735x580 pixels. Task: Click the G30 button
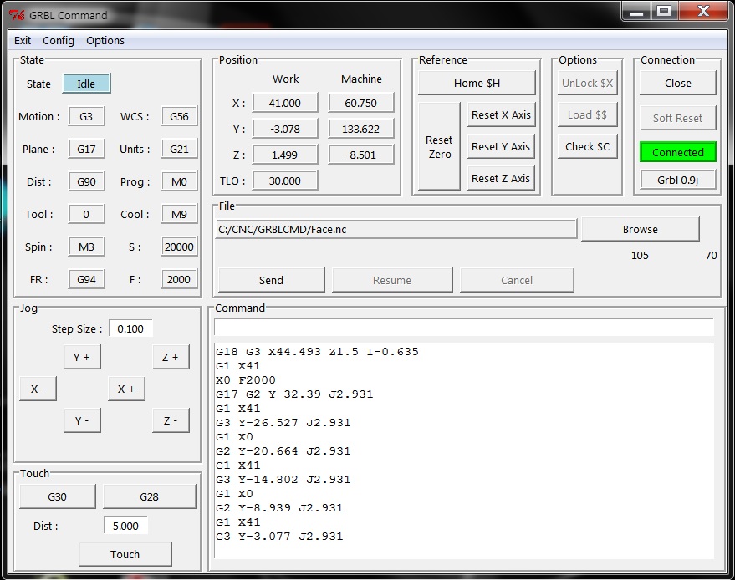click(57, 496)
